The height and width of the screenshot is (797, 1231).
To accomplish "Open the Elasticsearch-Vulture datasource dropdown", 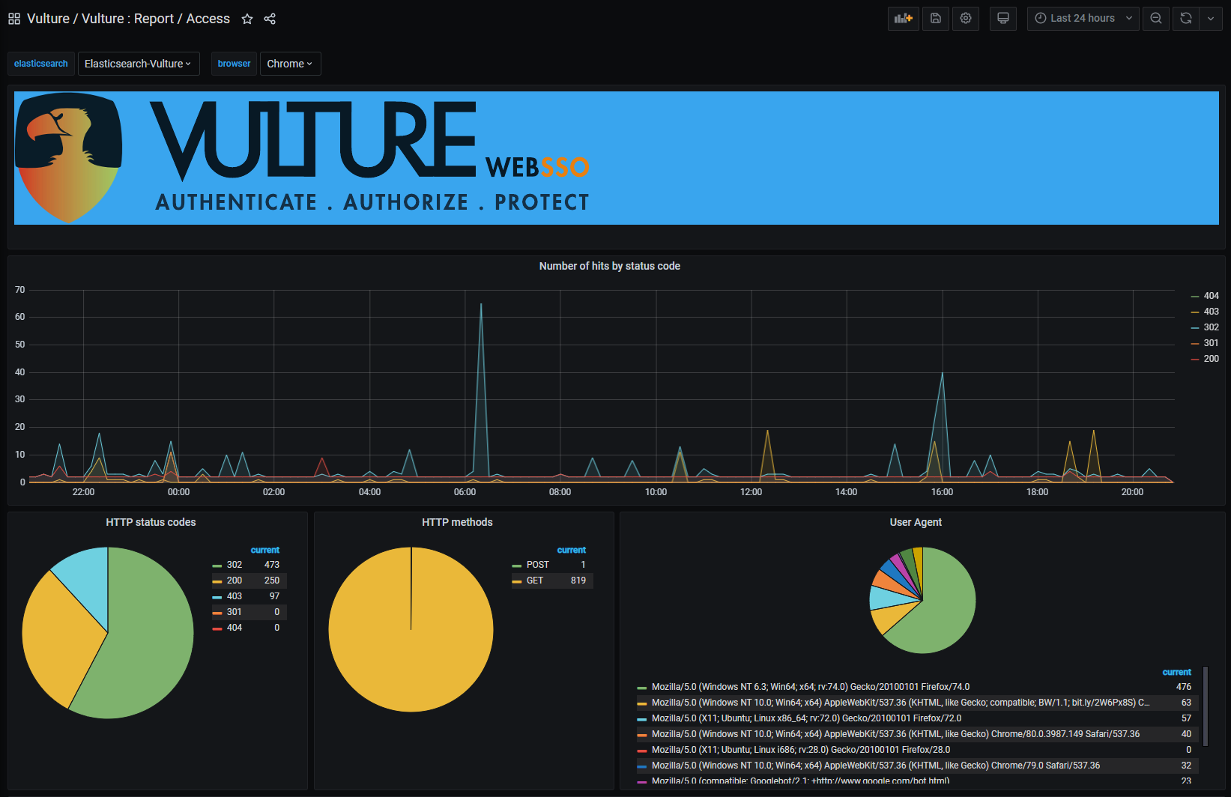I will pyautogui.click(x=139, y=64).
